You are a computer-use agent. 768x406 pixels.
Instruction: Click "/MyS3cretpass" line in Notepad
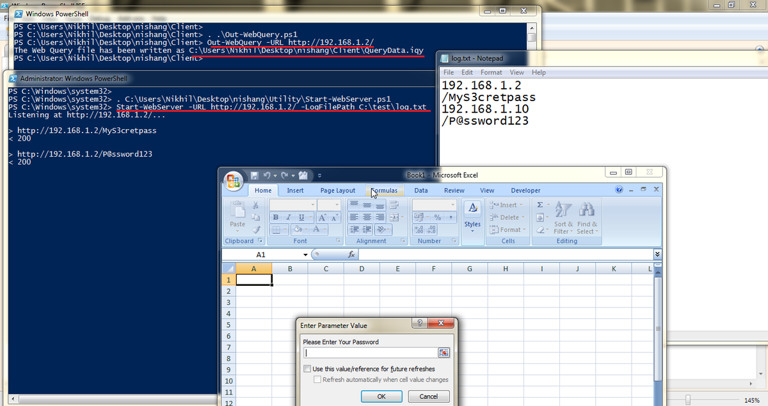(x=488, y=98)
